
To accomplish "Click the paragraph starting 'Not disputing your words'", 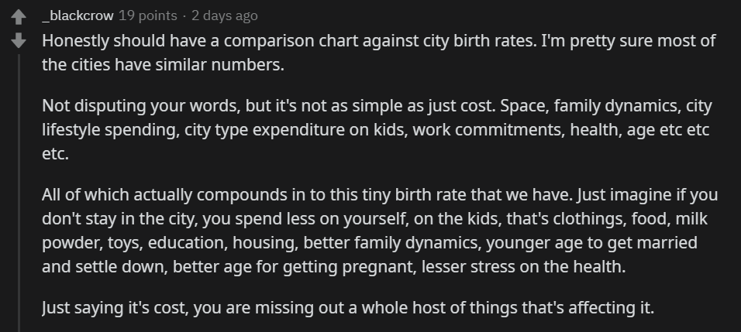I will coord(377,129).
